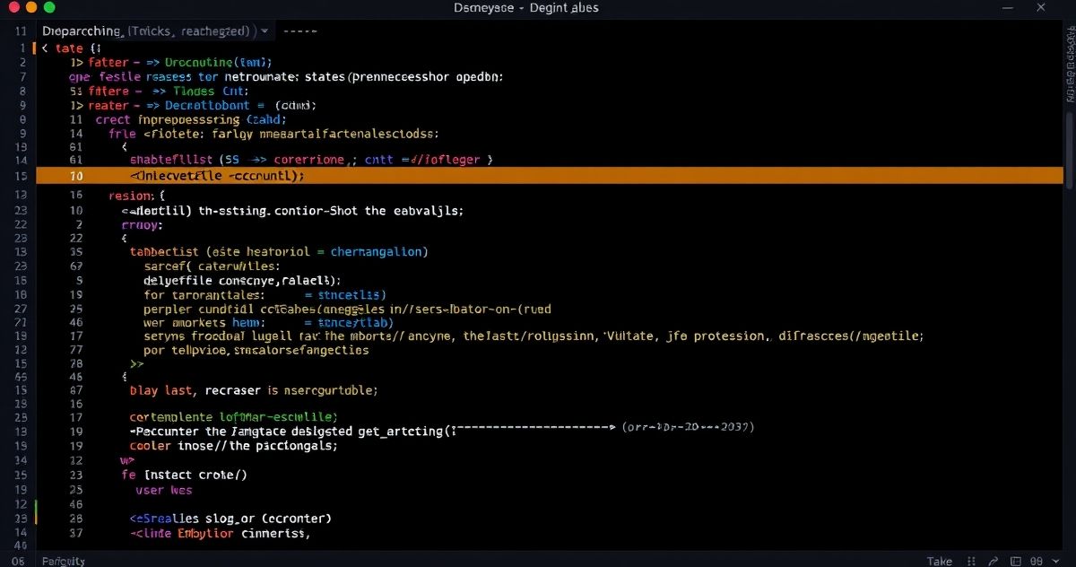Click the line starting 'frle <fiotete: farlgy'

[x=273, y=134]
